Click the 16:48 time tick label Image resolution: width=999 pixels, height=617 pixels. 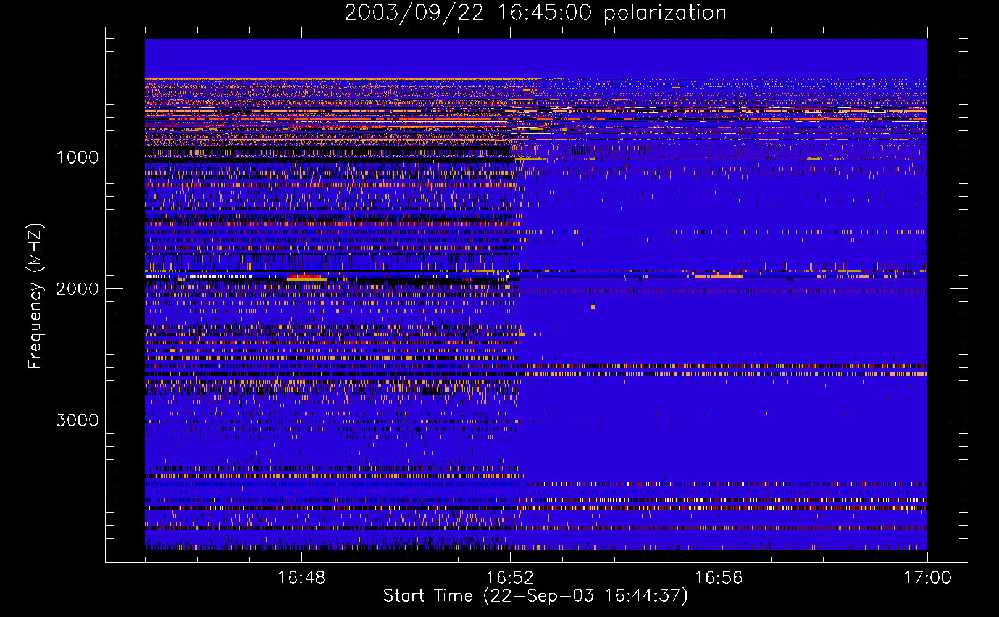301,578
